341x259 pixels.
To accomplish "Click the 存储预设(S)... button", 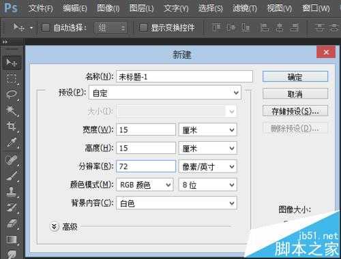I will pyautogui.click(x=295, y=111).
